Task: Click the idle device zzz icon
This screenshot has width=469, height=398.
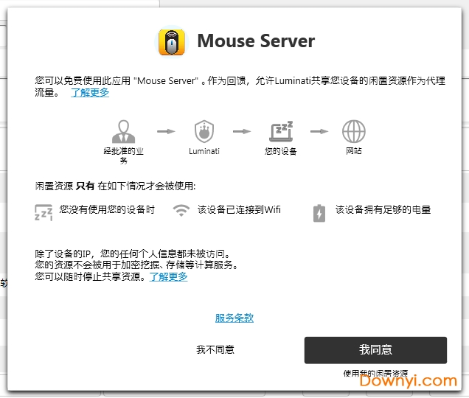Action: coord(44,212)
